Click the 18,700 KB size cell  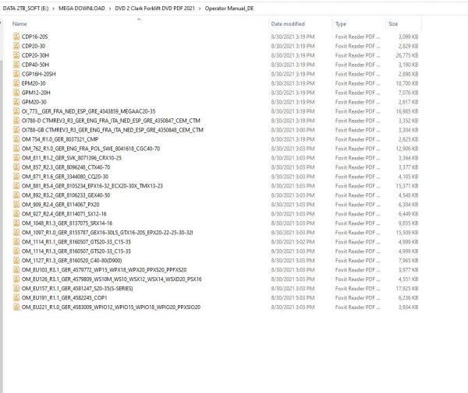pyautogui.click(x=407, y=83)
